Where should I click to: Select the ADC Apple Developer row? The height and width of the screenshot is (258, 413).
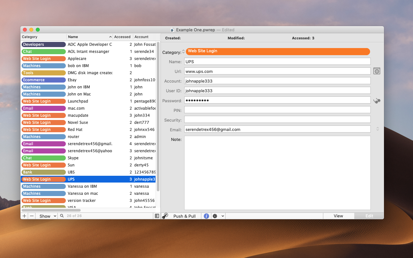pyautogui.click(x=88, y=45)
